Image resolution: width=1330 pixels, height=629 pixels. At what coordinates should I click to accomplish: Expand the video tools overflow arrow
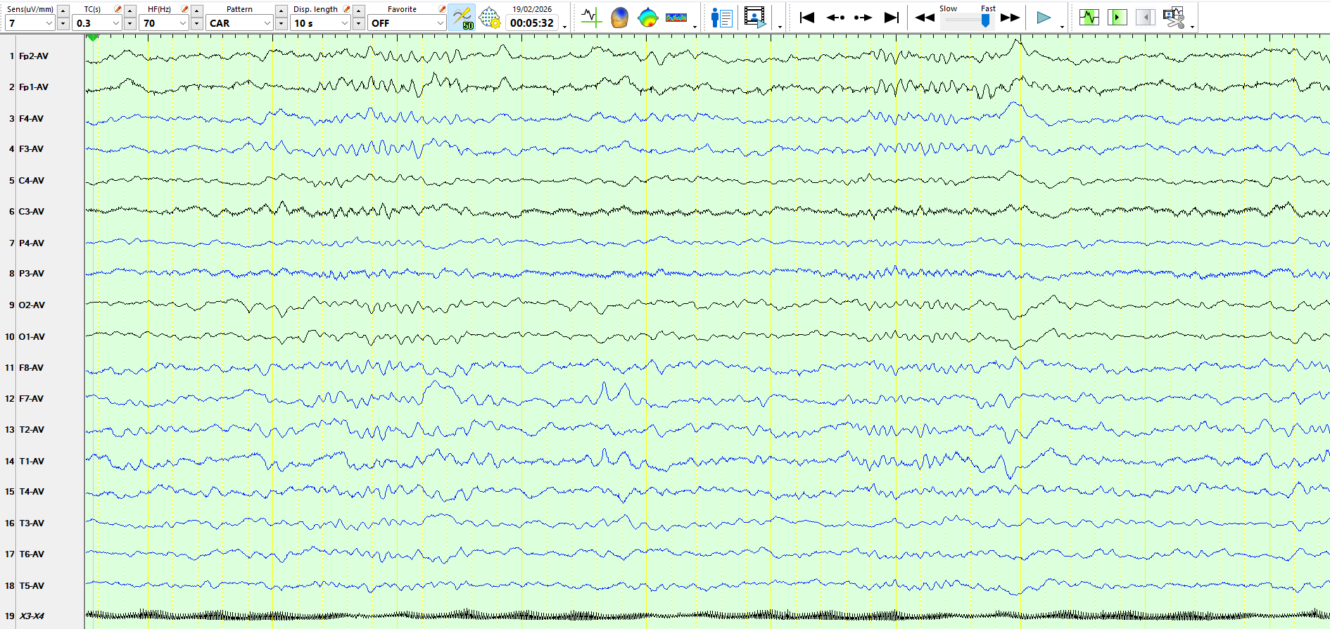[780, 27]
